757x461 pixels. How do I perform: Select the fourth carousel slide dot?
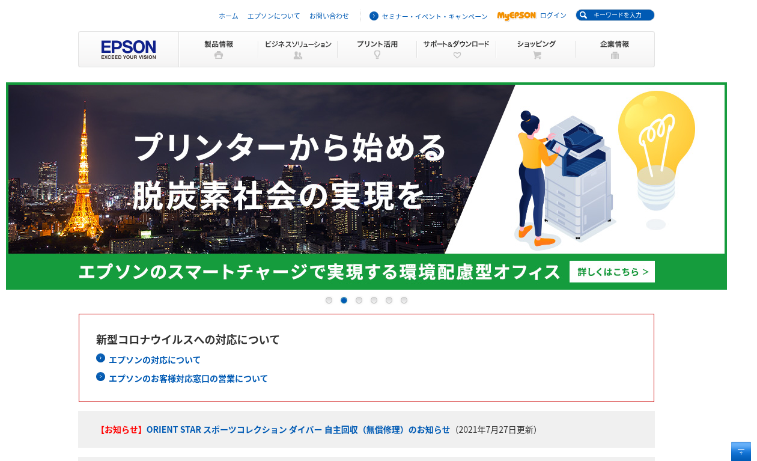tap(374, 300)
